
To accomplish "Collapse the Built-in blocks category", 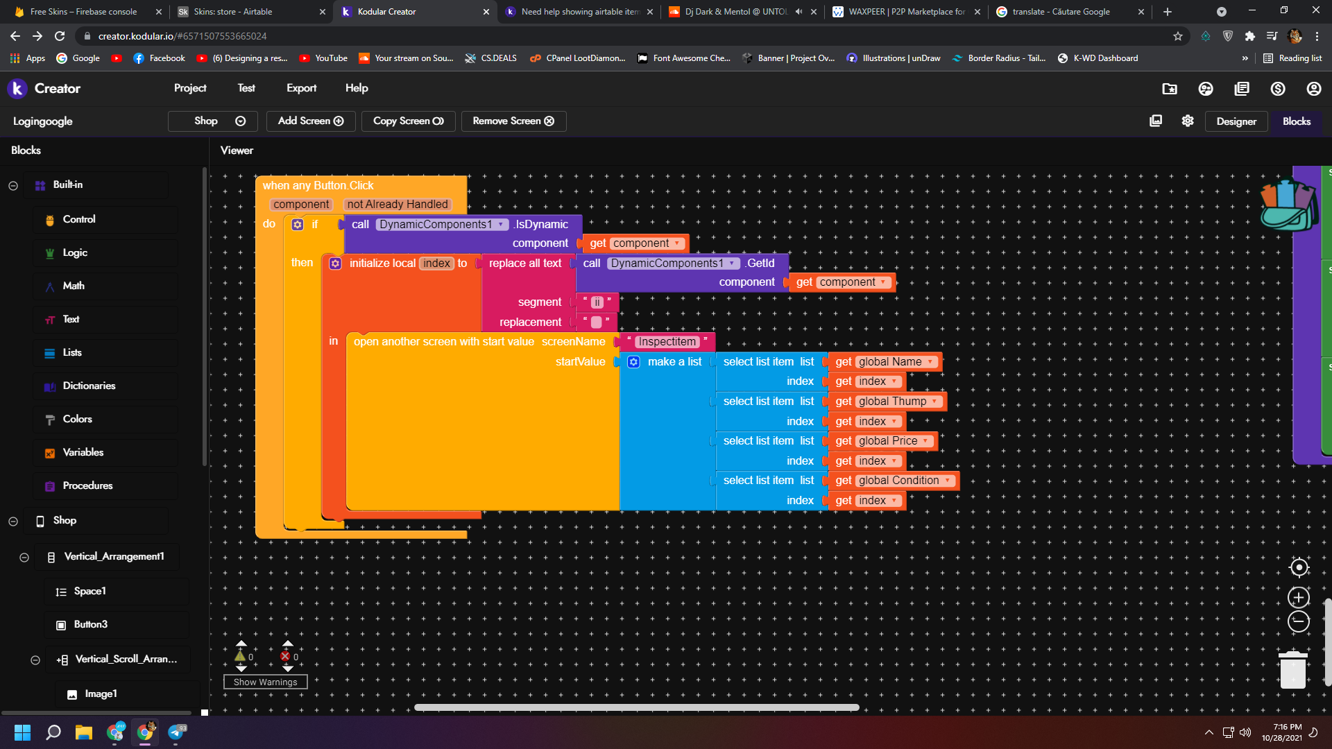I will pos(13,185).
